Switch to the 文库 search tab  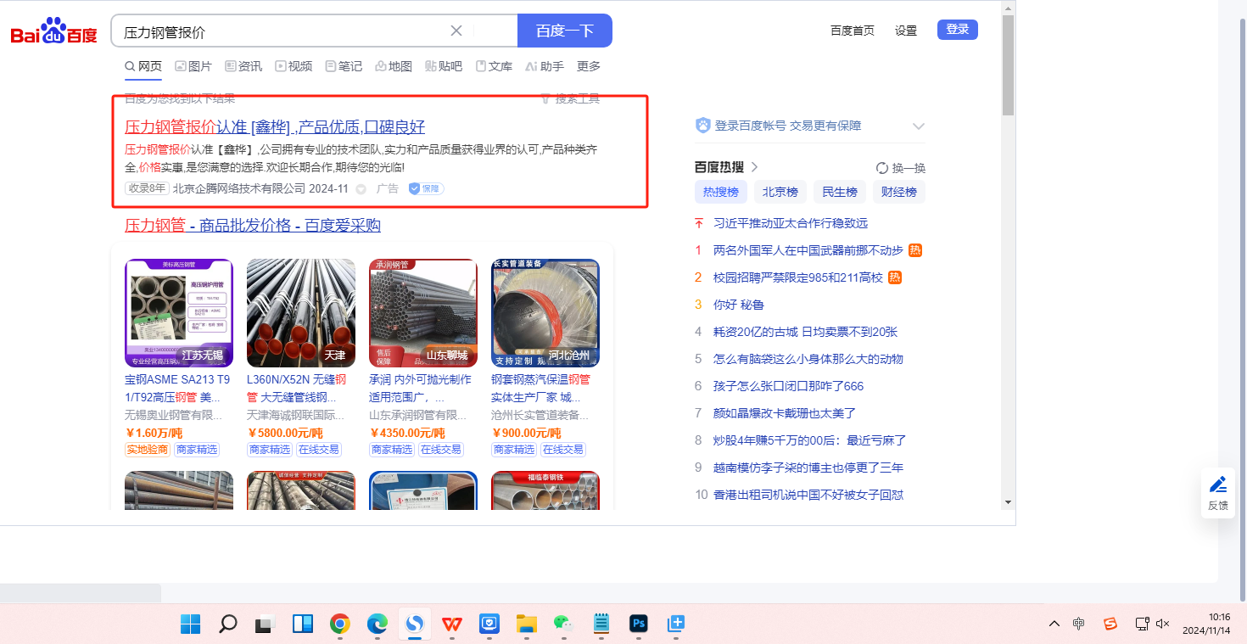point(494,66)
